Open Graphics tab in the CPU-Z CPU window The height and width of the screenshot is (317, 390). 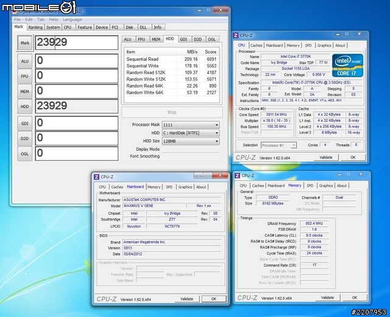324,46
